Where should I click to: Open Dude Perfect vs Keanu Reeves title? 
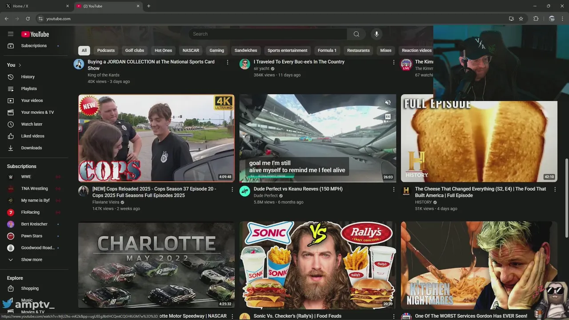298,189
